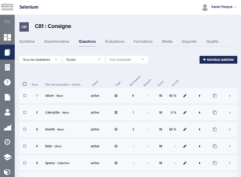
Task: Open the cube box sidebar icon
Action: [x=7, y=172]
